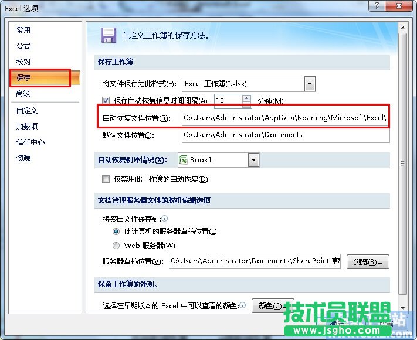The image size is (417, 340).
Task: Increase the auto-recover minutes with up arrow
Action: click(x=247, y=97)
